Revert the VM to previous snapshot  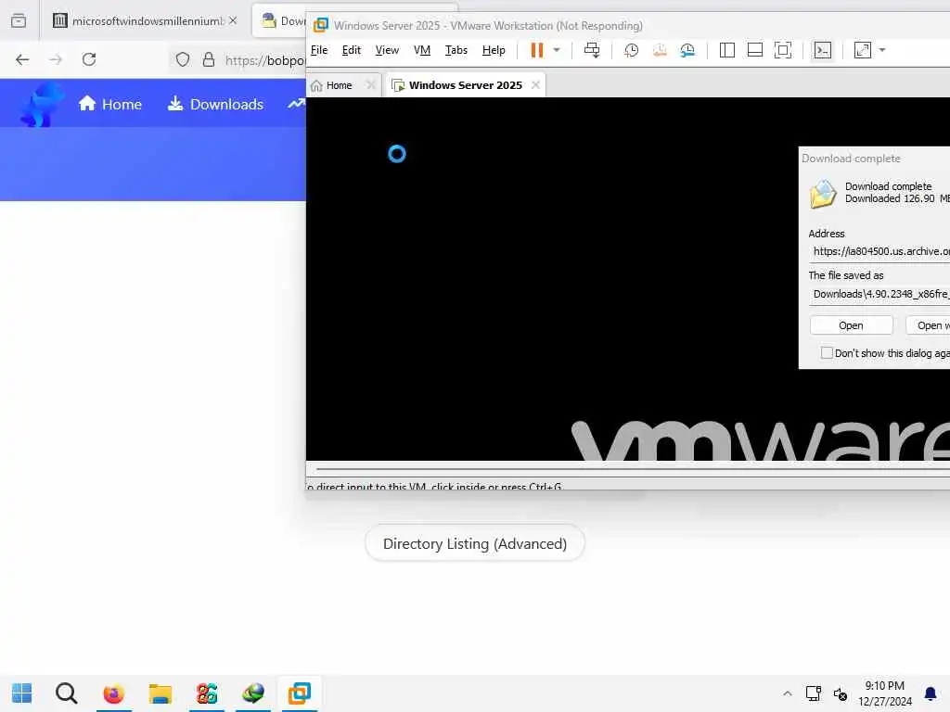coord(660,50)
